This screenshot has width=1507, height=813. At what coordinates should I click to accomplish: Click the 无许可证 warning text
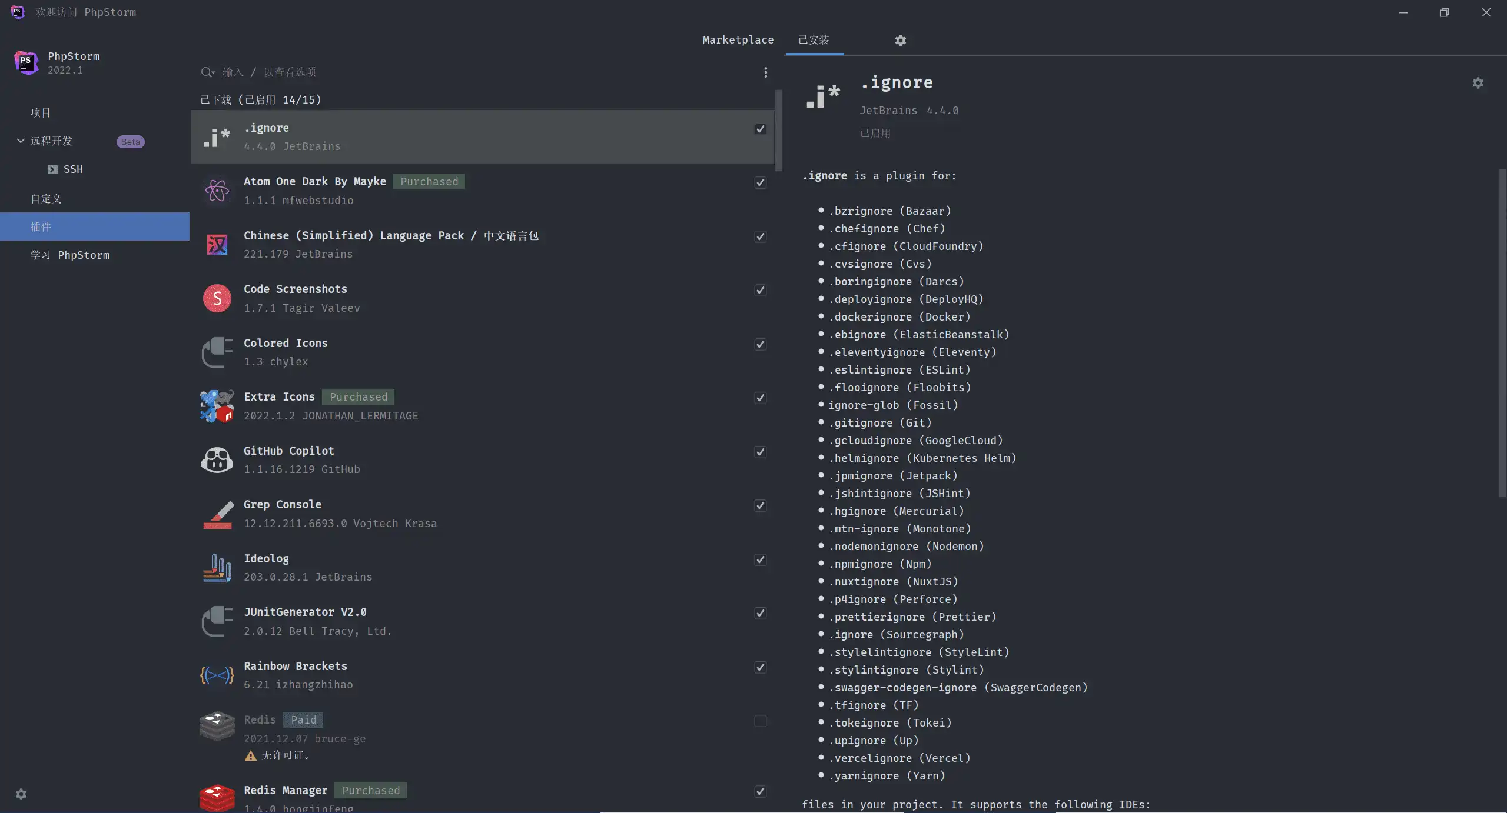pos(286,755)
